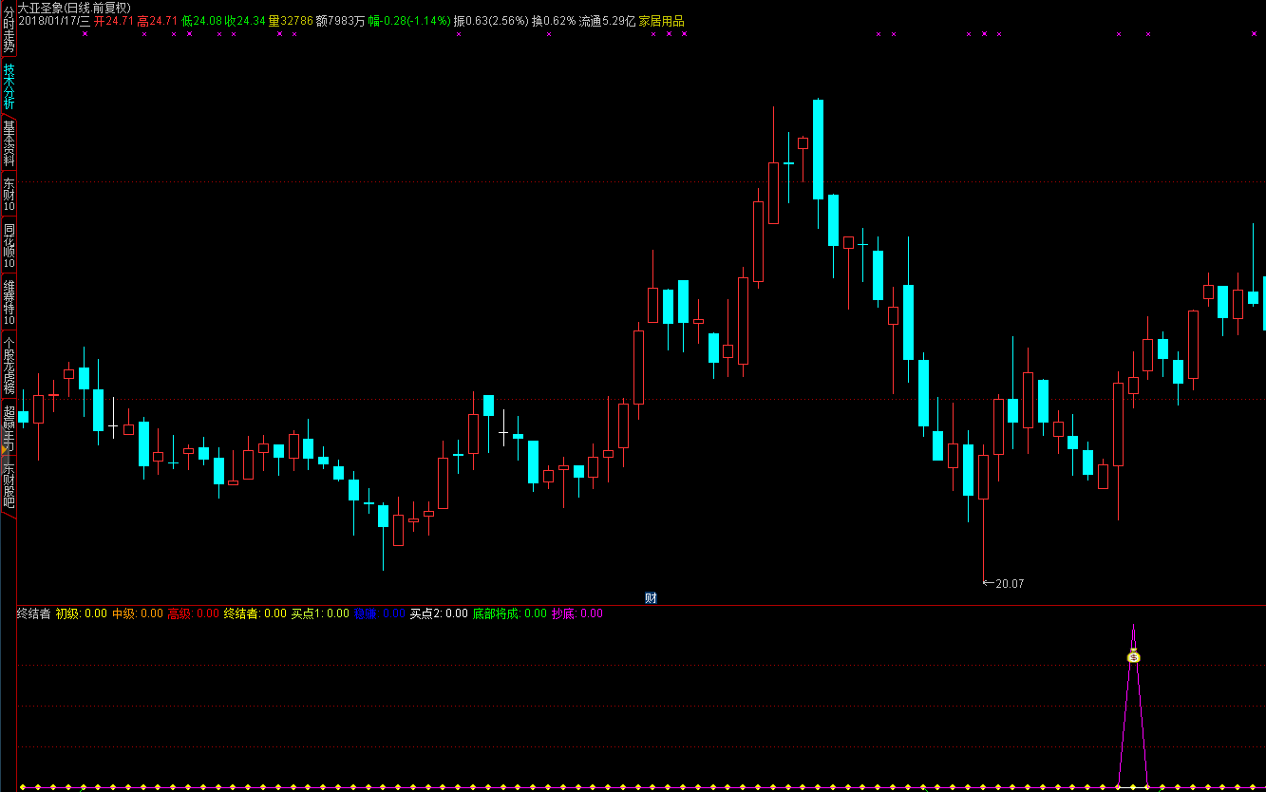
Task: Click the low price 低24.08 value
Action: pyautogui.click(x=201, y=20)
